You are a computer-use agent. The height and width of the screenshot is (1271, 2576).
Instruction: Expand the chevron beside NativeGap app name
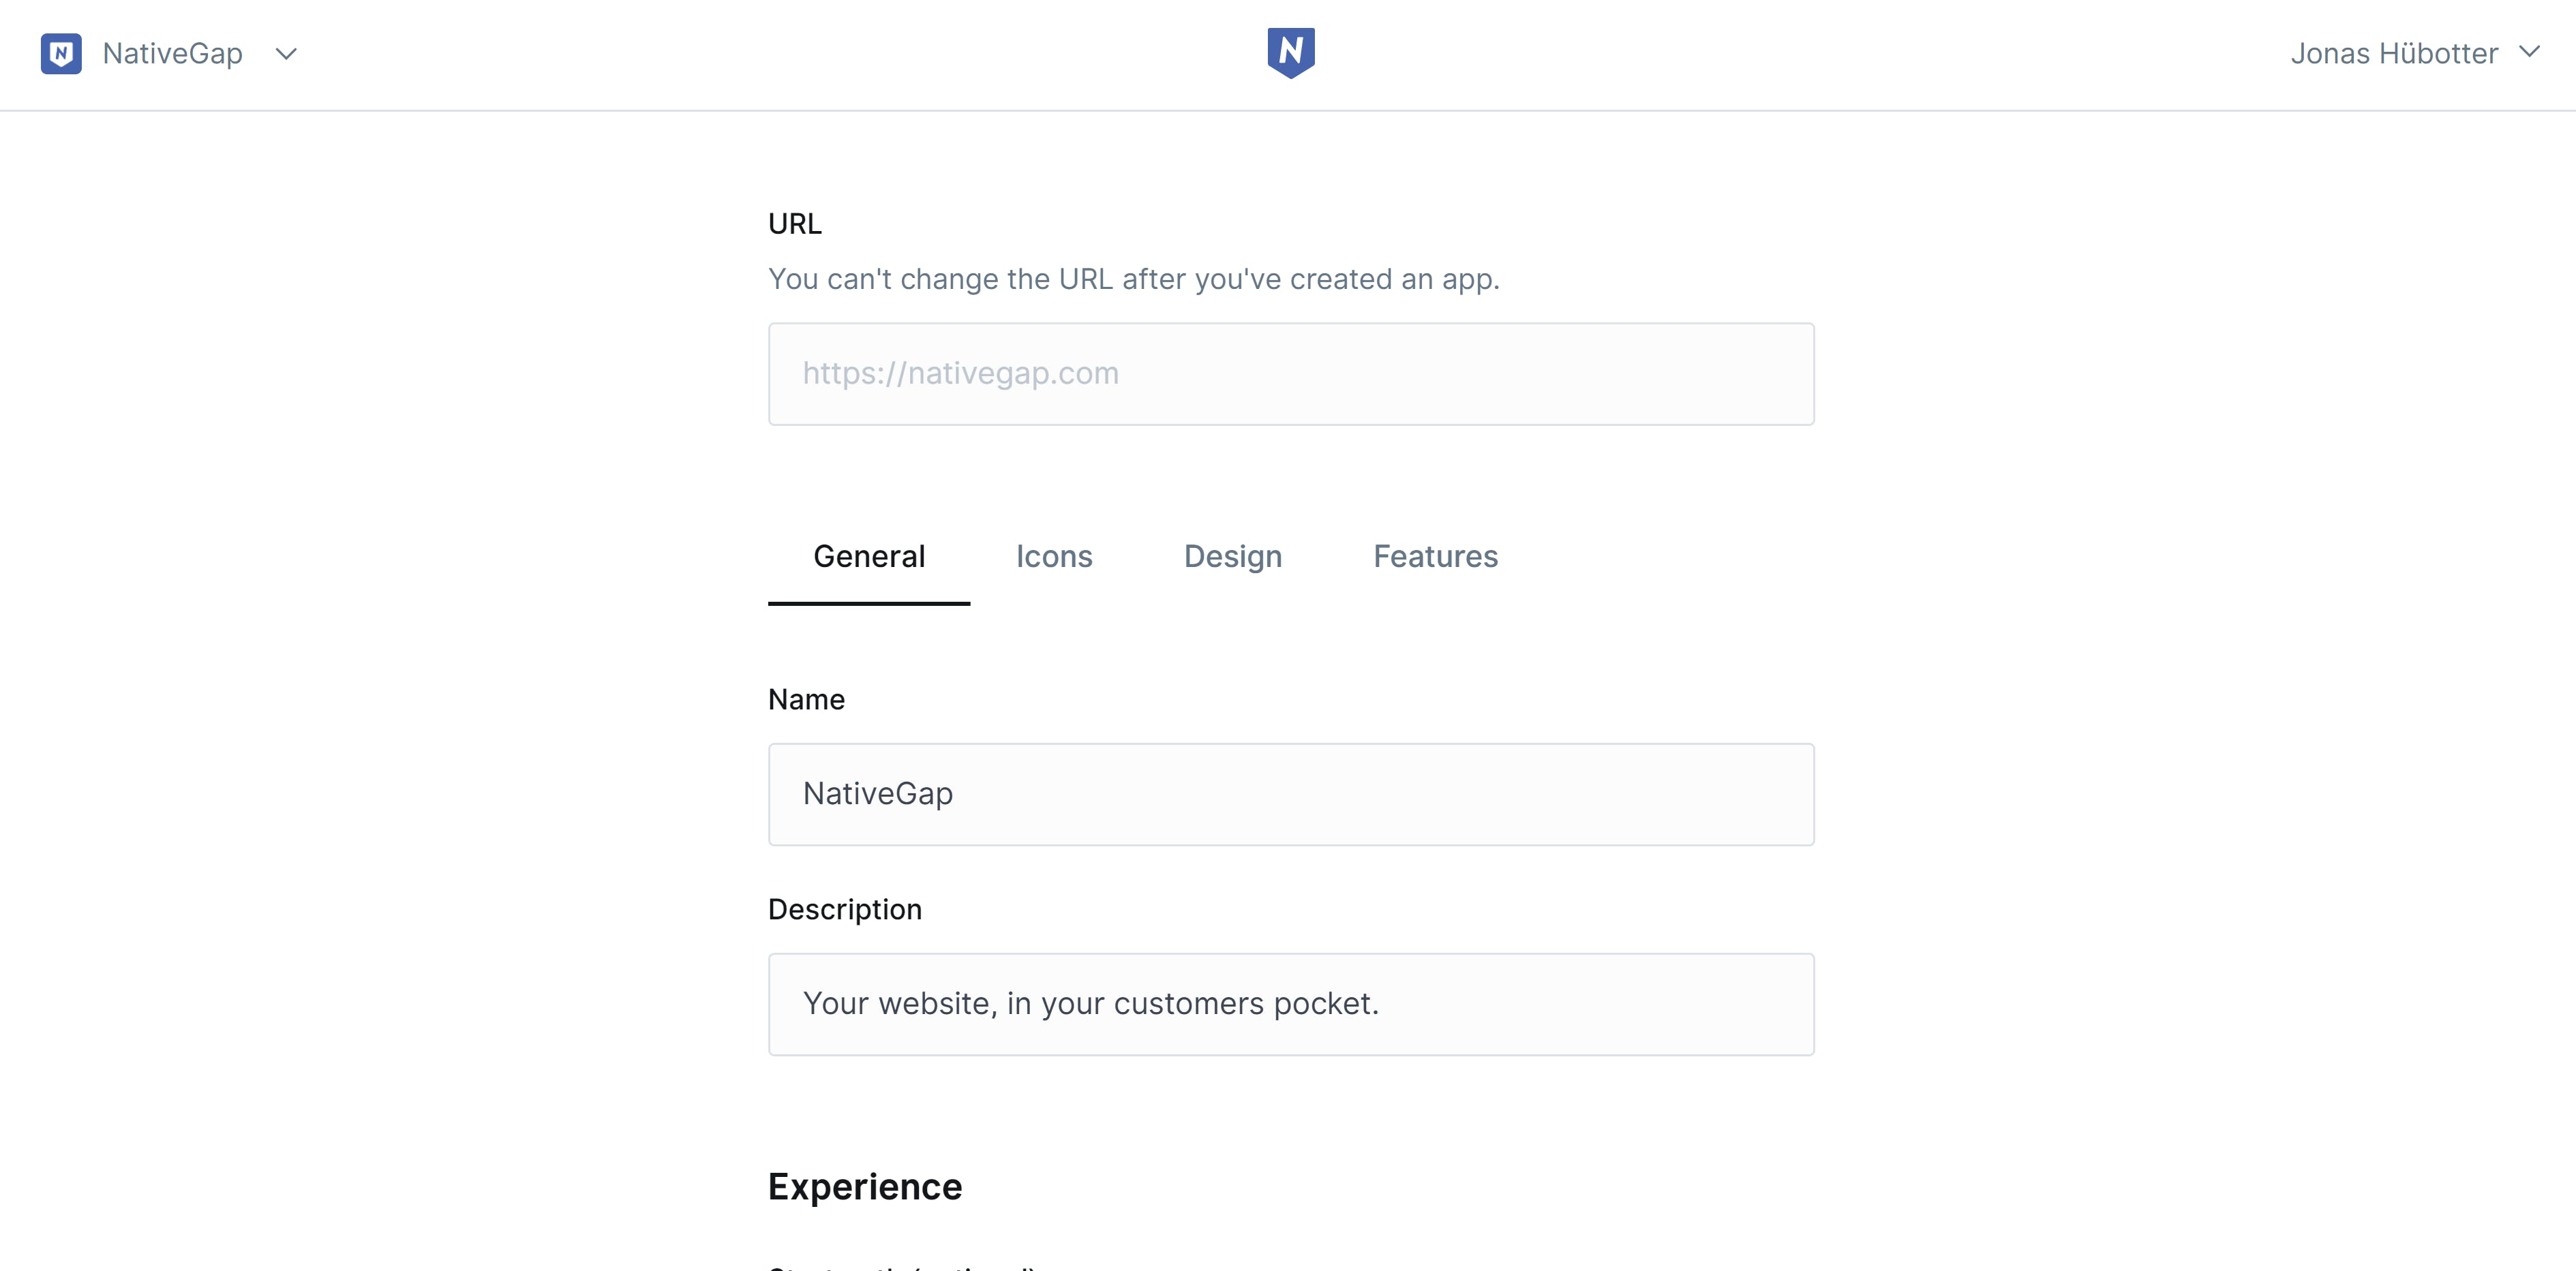(x=286, y=54)
